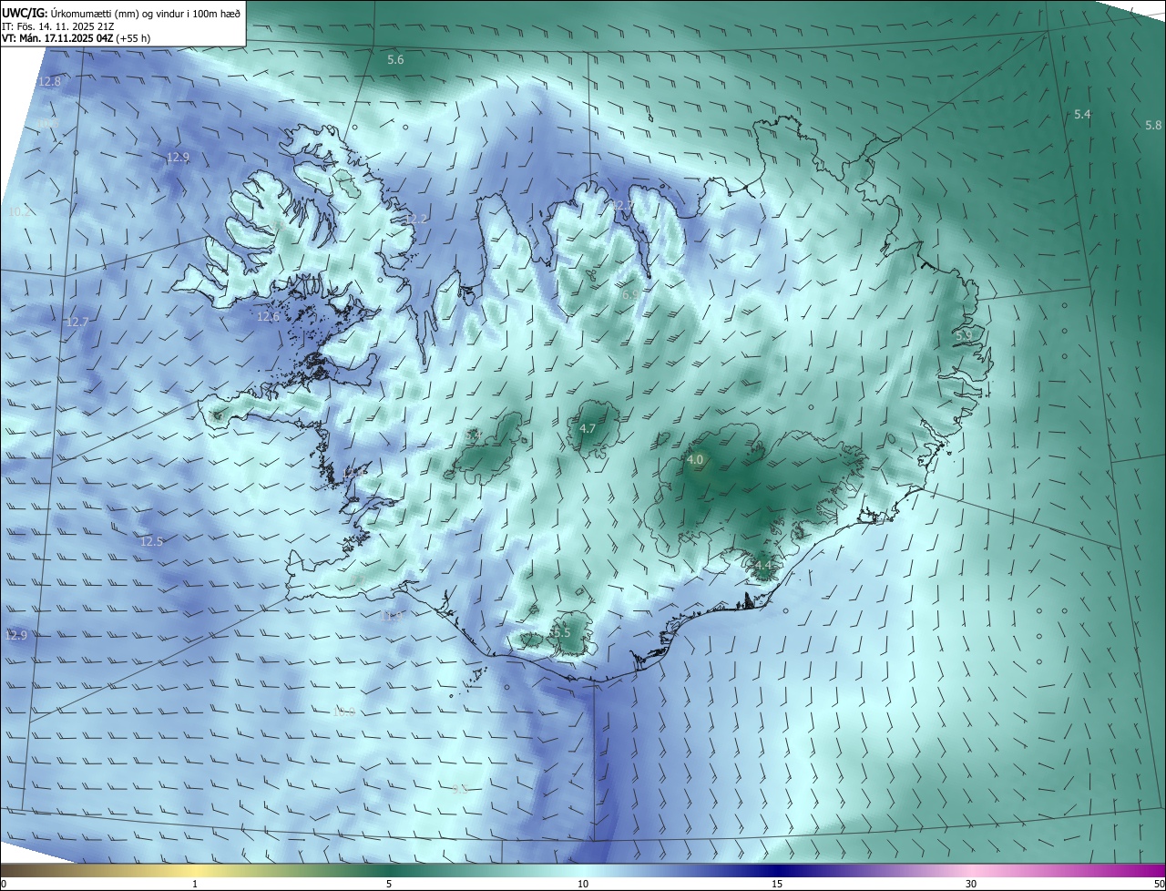Click the 12.8 value label
The image size is (1166, 891).
point(49,81)
